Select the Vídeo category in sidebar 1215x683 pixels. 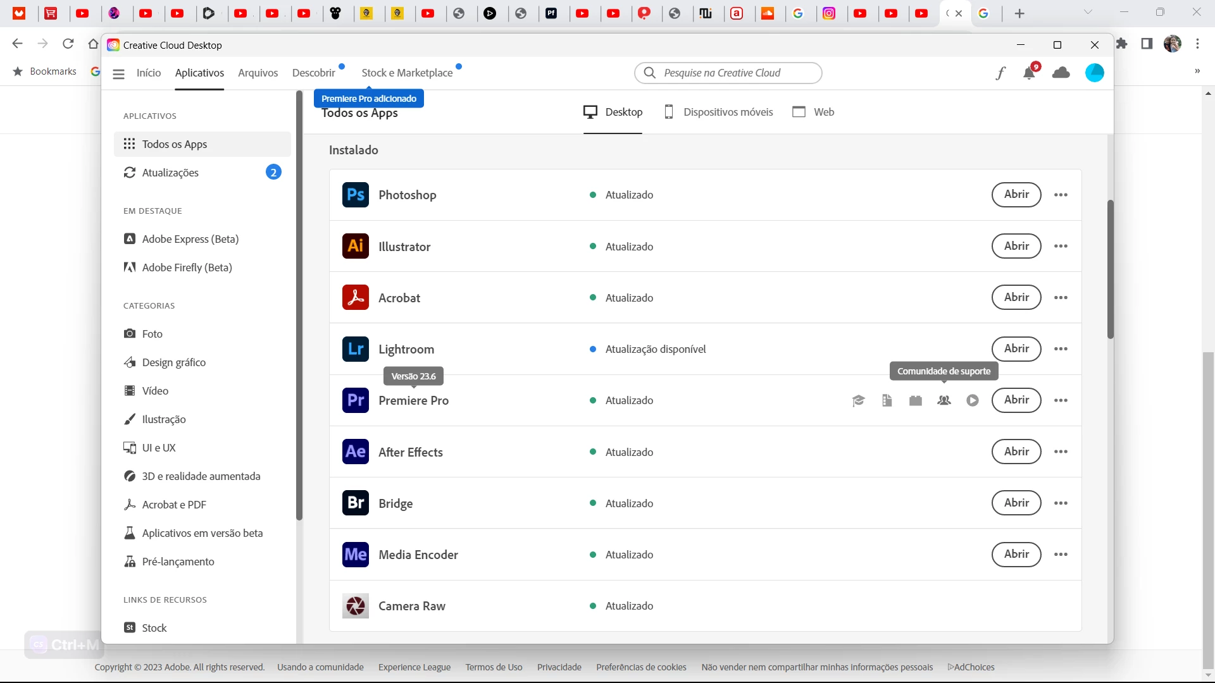[x=155, y=391]
